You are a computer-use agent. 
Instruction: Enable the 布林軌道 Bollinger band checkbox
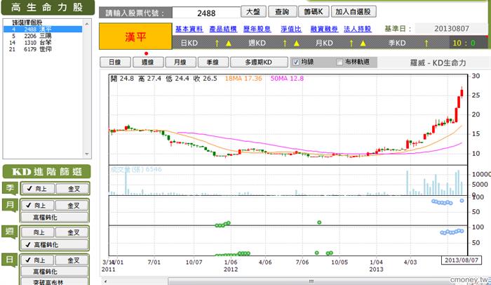click(339, 62)
